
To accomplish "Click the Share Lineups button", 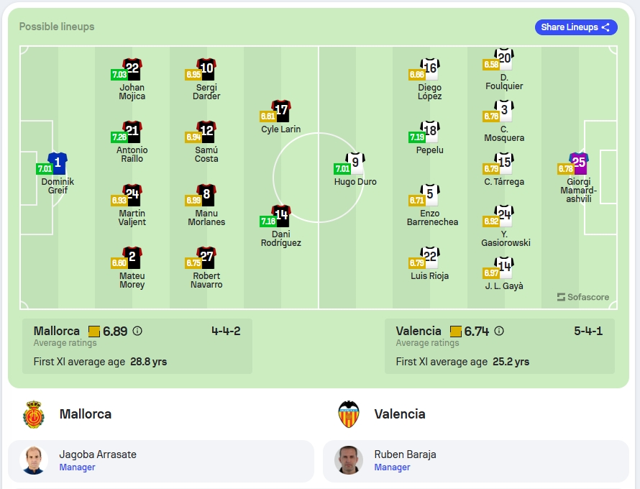I will tap(576, 27).
